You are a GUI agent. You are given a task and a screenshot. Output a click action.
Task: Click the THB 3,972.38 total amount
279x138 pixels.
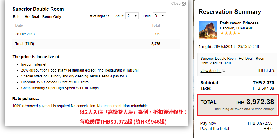point(254,102)
